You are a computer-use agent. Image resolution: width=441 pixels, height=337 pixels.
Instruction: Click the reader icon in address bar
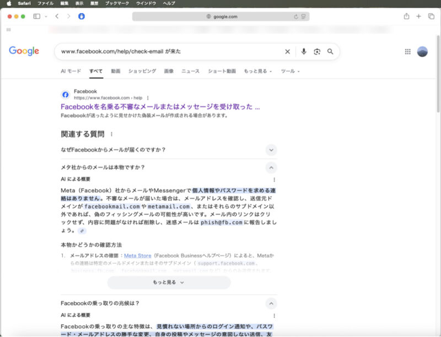point(304,17)
